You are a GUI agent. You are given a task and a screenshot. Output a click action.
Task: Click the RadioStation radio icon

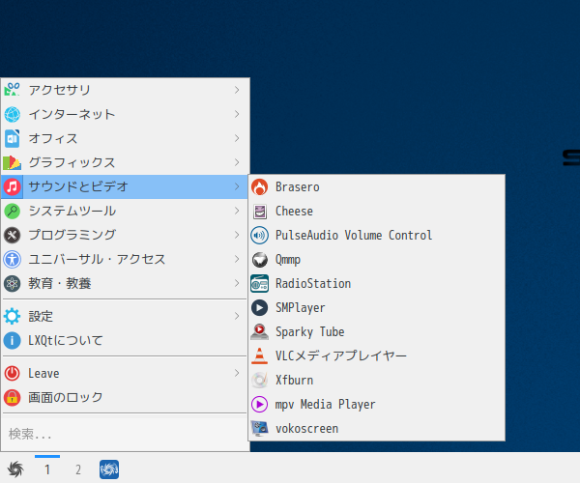point(260,284)
